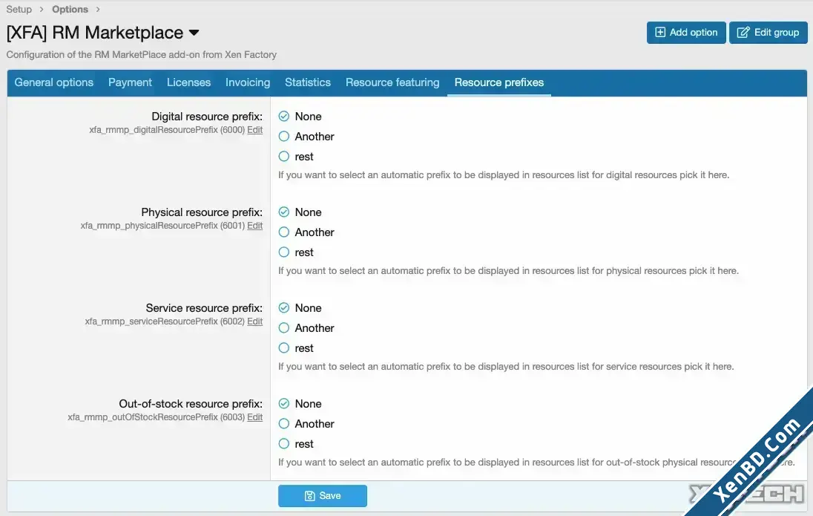Click the help text about service resources
This screenshot has height=516, width=813.
click(x=506, y=367)
